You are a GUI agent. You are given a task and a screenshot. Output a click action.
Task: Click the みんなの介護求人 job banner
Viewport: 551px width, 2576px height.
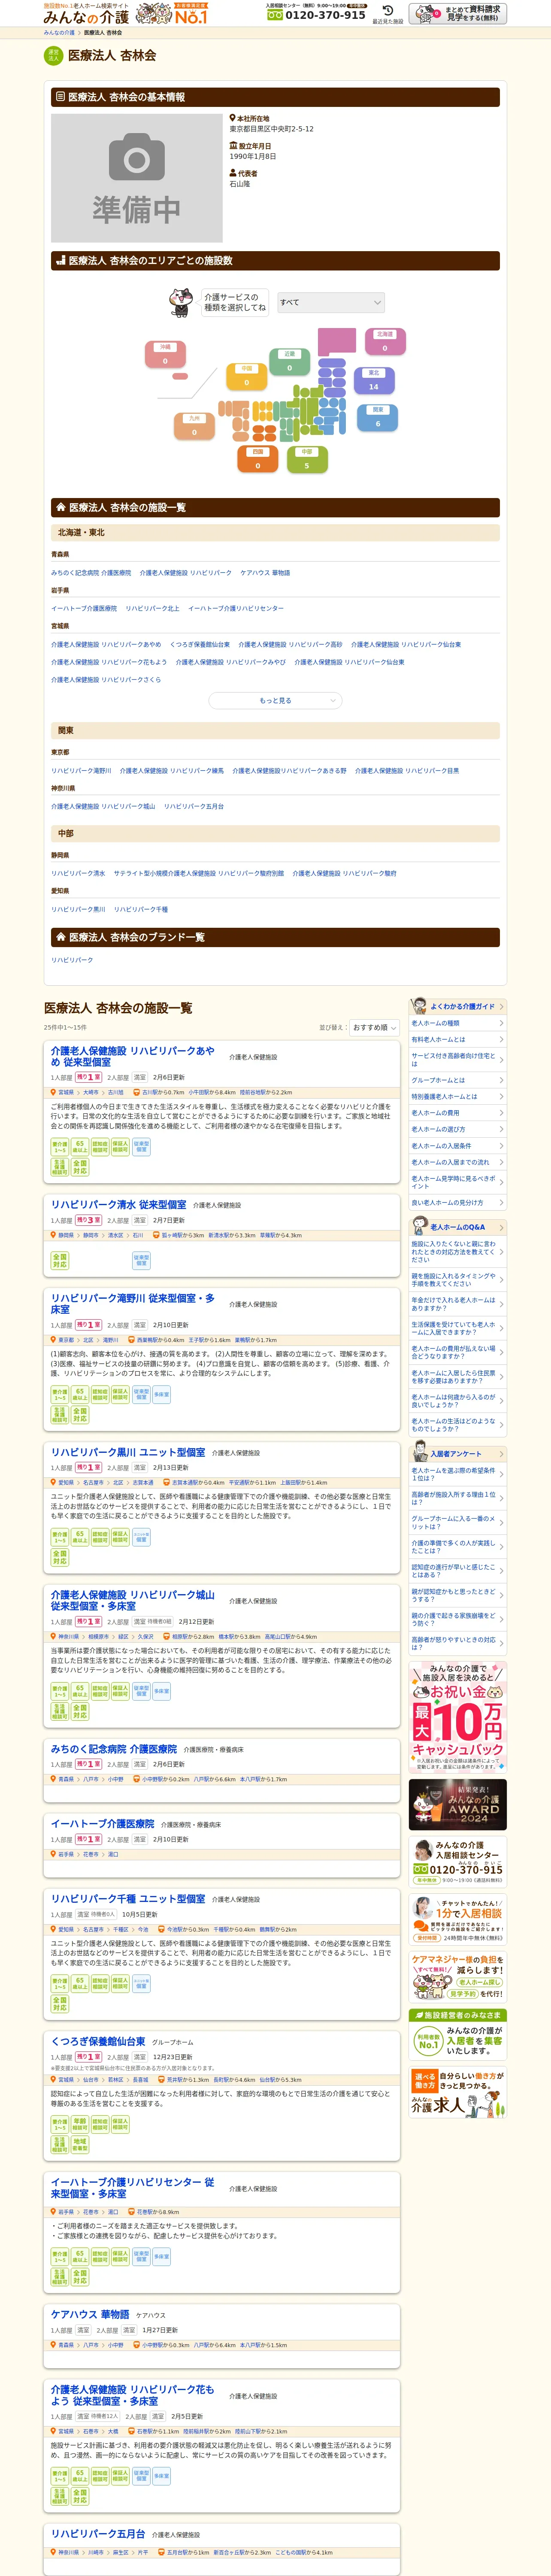point(458,2092)
